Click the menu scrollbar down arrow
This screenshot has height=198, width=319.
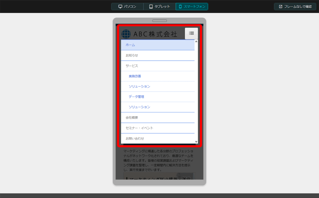tap(196, 142)
